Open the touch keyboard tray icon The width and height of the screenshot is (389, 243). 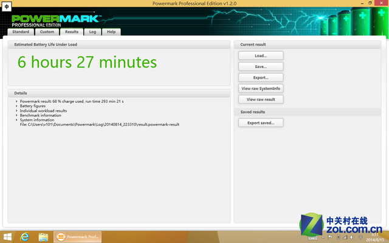[312, 238]
